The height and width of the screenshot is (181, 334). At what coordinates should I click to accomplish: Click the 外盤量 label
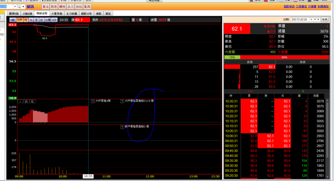coord(283,52)
